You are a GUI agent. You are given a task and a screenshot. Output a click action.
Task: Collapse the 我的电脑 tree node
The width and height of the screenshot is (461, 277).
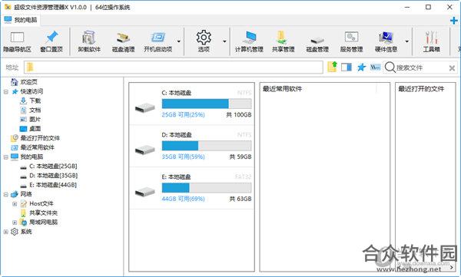click(6, 157)
